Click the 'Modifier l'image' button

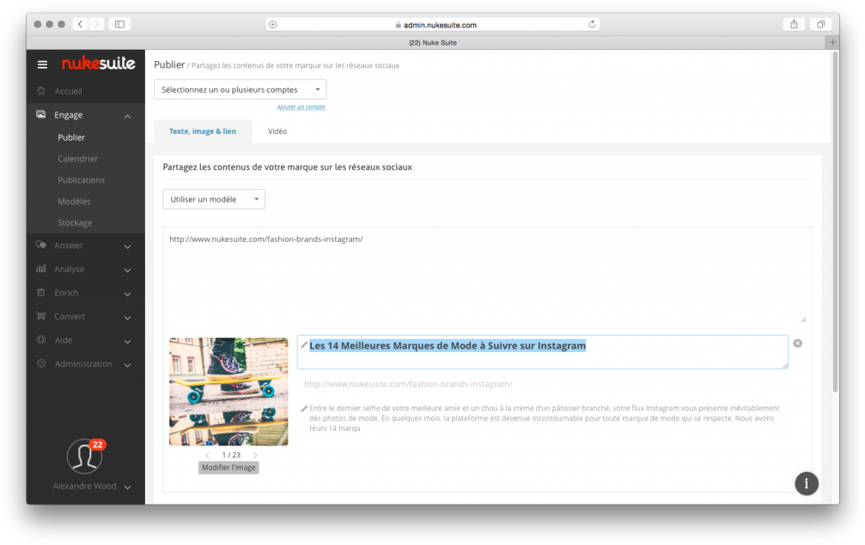(228, 467)
